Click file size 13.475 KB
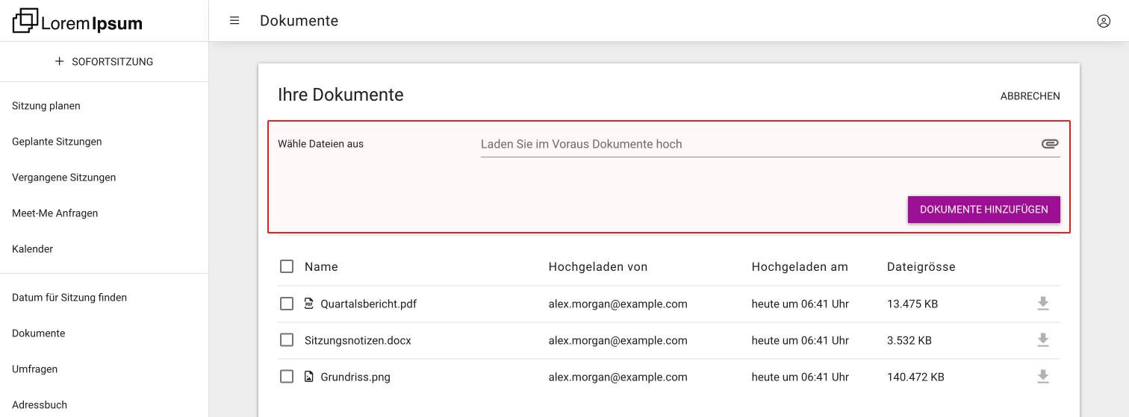 (912, 304)
